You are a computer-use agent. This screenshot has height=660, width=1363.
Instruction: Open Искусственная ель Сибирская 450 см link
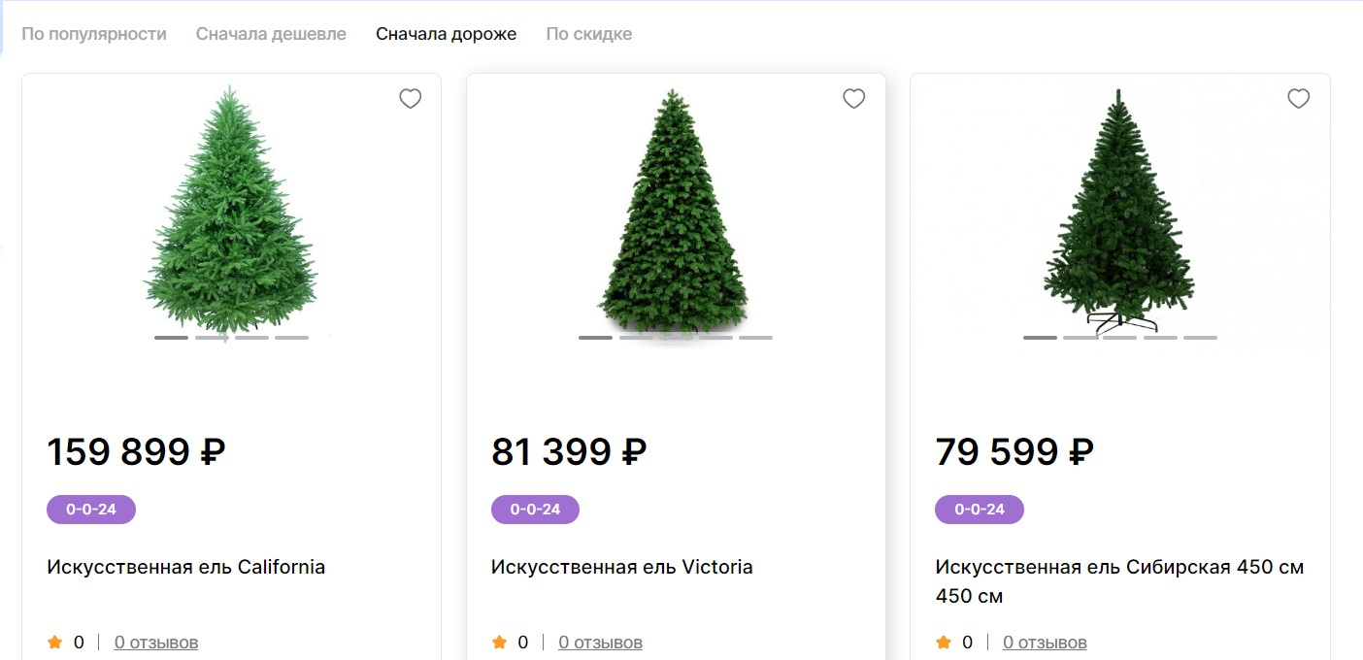pos(1118,567)
